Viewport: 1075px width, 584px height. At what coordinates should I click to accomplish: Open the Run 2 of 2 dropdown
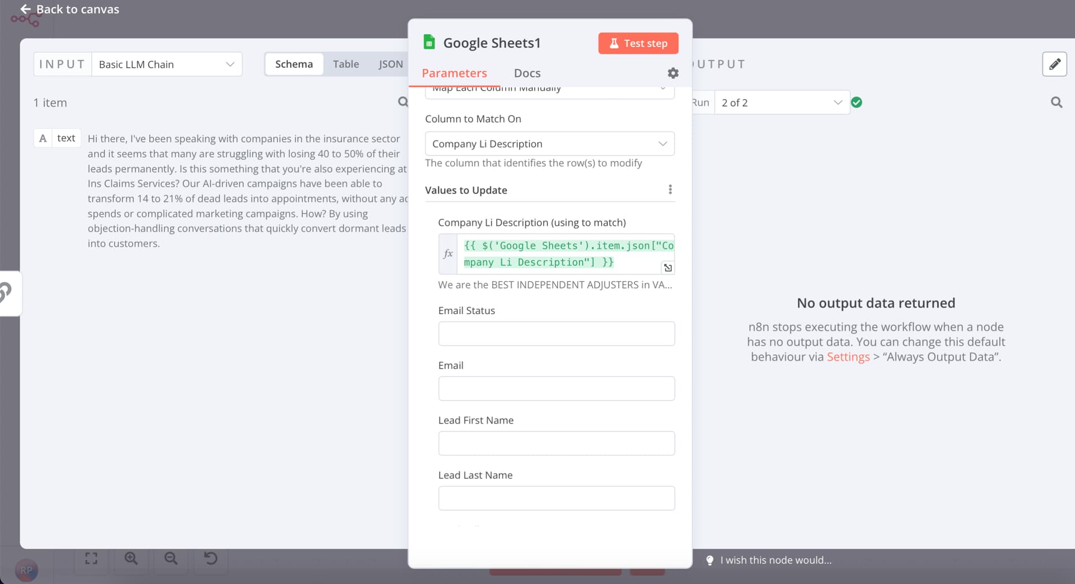coord(782,102)
